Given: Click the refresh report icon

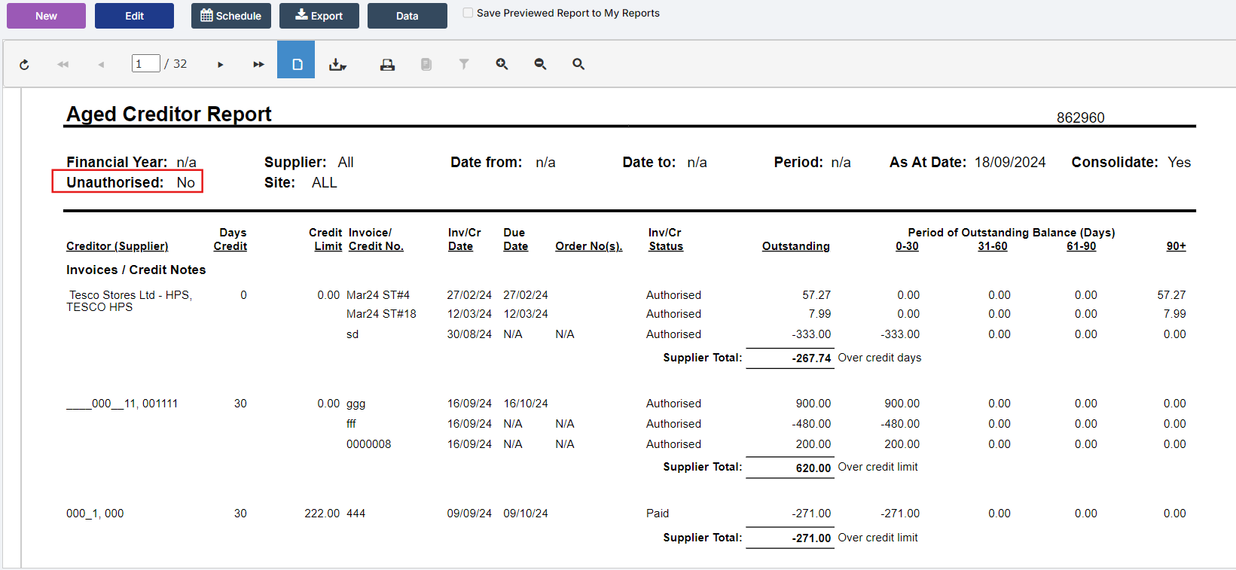Looking at the screenshot, I should click(24, 65).
